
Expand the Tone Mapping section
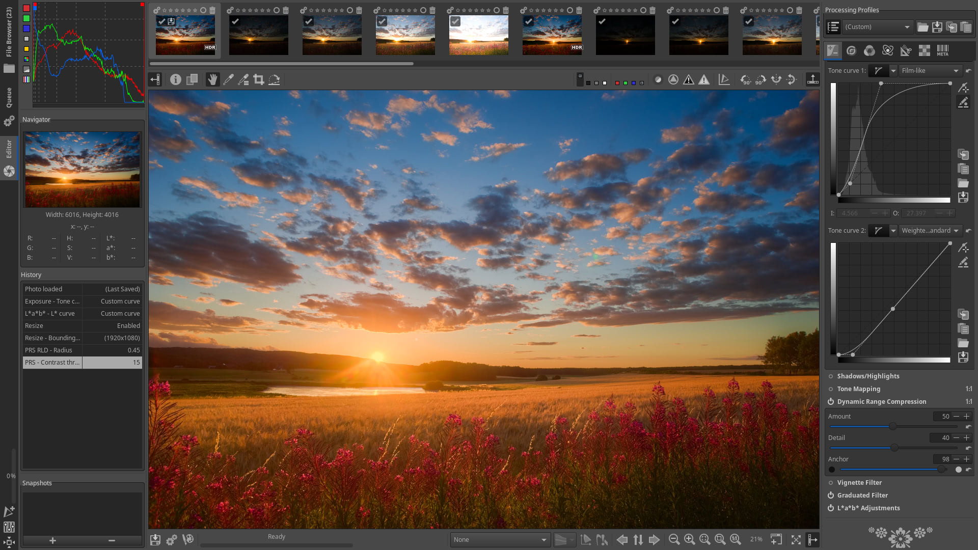[x=859, y=388]
